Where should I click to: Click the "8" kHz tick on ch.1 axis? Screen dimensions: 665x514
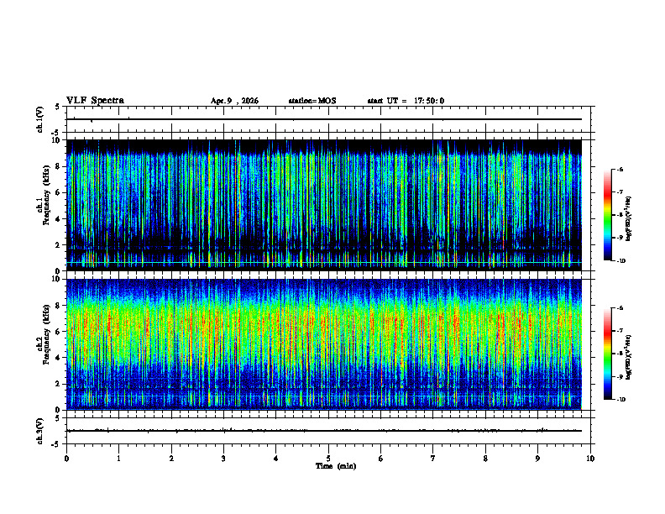(59, 166)
